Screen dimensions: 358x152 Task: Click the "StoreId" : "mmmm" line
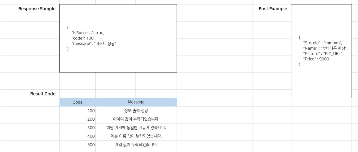click(322, 43)
